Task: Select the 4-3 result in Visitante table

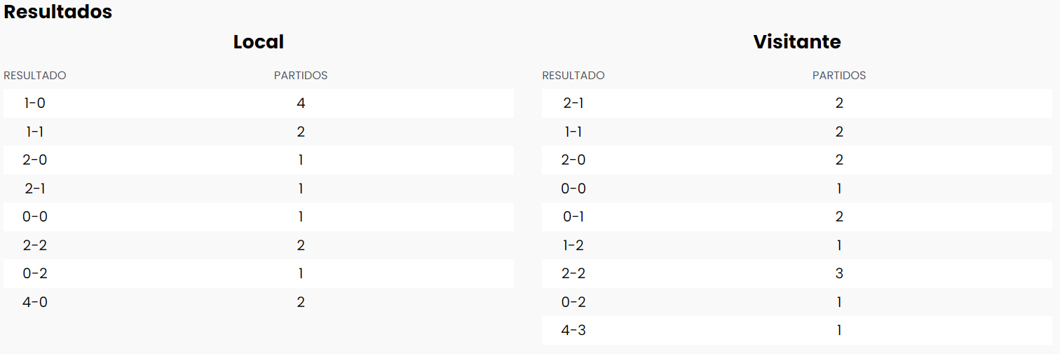Action: click(x=573, y=330)
